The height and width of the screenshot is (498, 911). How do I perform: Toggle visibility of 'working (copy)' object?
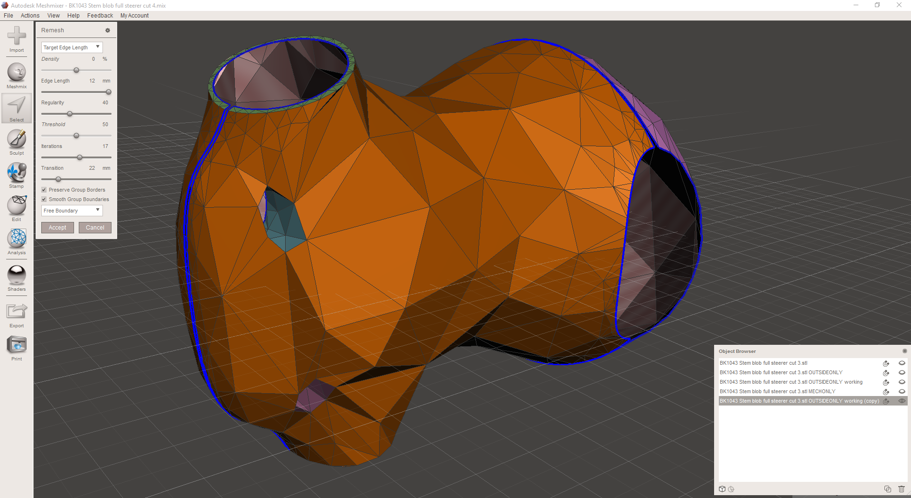pyautogui.click(x=902, y=401)
